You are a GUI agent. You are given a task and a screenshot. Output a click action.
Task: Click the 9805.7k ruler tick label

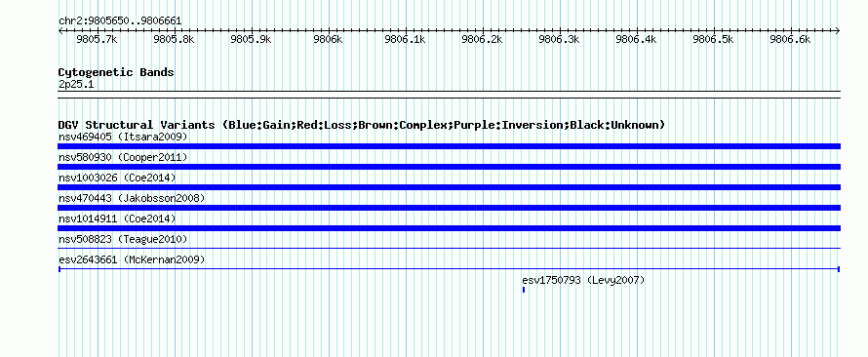click(97, 39)
